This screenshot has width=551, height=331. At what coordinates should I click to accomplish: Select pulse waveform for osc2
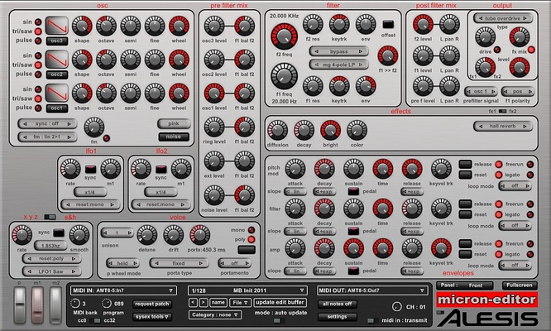pos(38,74)
